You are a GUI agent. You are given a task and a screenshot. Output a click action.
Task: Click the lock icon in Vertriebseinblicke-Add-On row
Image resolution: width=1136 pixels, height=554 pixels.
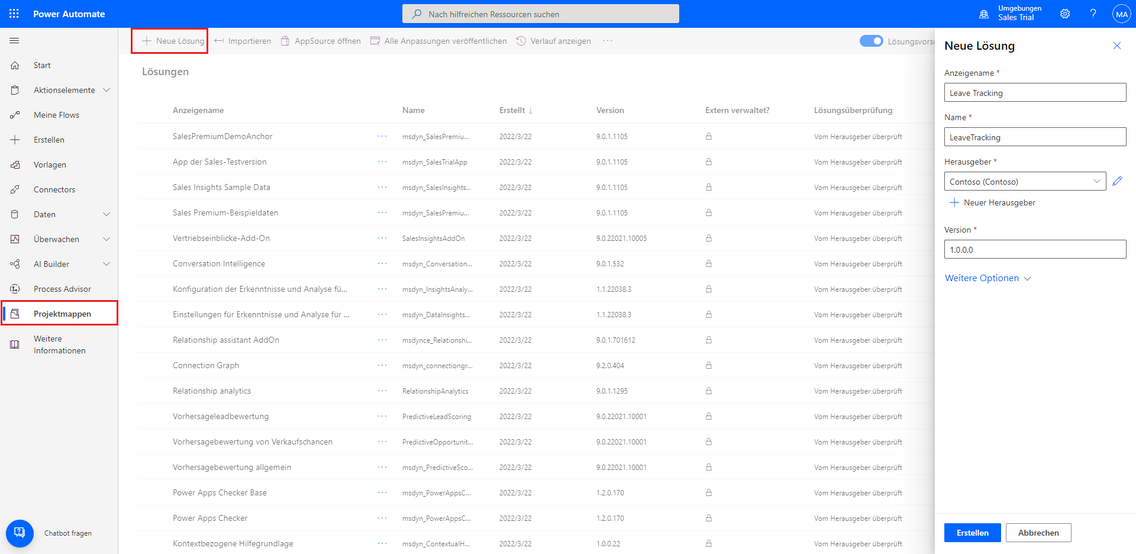point(708,238)
